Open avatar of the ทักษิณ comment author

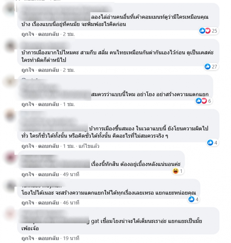[10, 157]
